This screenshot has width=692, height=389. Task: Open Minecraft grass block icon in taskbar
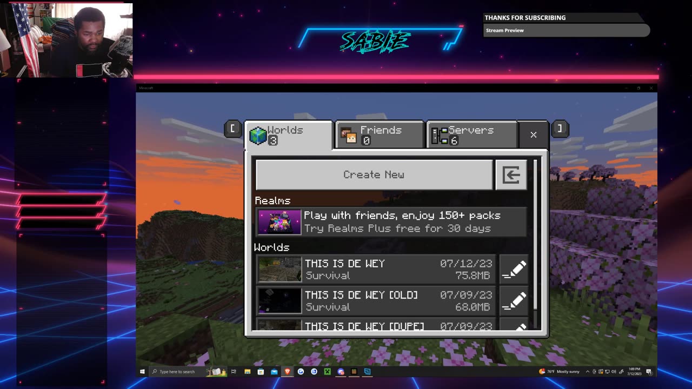point(354,372)
